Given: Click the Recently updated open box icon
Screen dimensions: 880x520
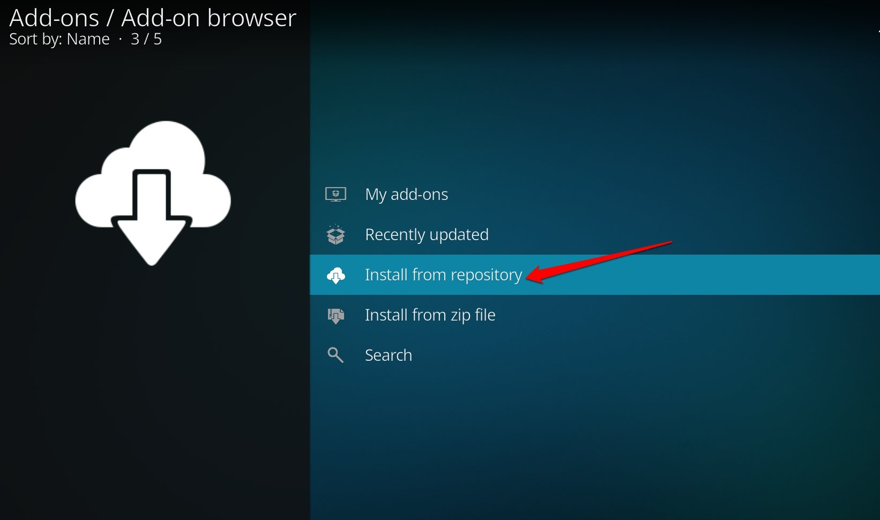Looking at the screenshot, I should (335, 234).
